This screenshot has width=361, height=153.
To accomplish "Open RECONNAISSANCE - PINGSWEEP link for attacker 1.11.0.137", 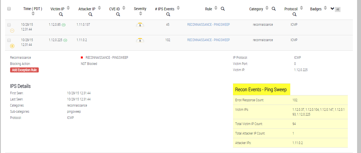I will click(x=209, y=25).
